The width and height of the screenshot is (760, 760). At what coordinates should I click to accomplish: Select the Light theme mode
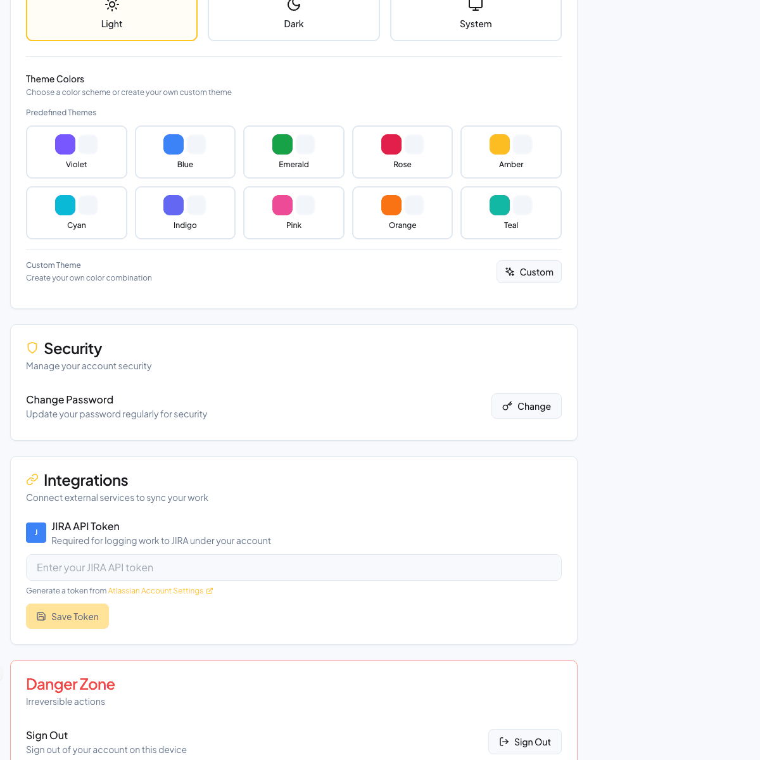(111, 19)
